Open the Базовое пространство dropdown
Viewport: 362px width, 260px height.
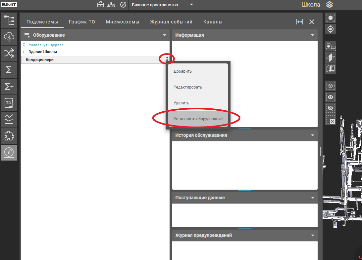(191, 5)
